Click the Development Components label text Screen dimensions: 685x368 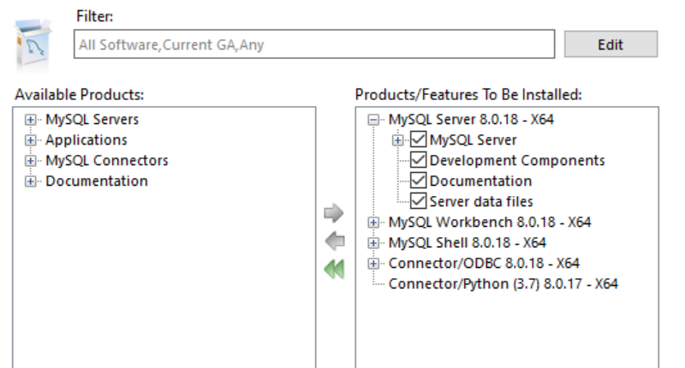517,160
